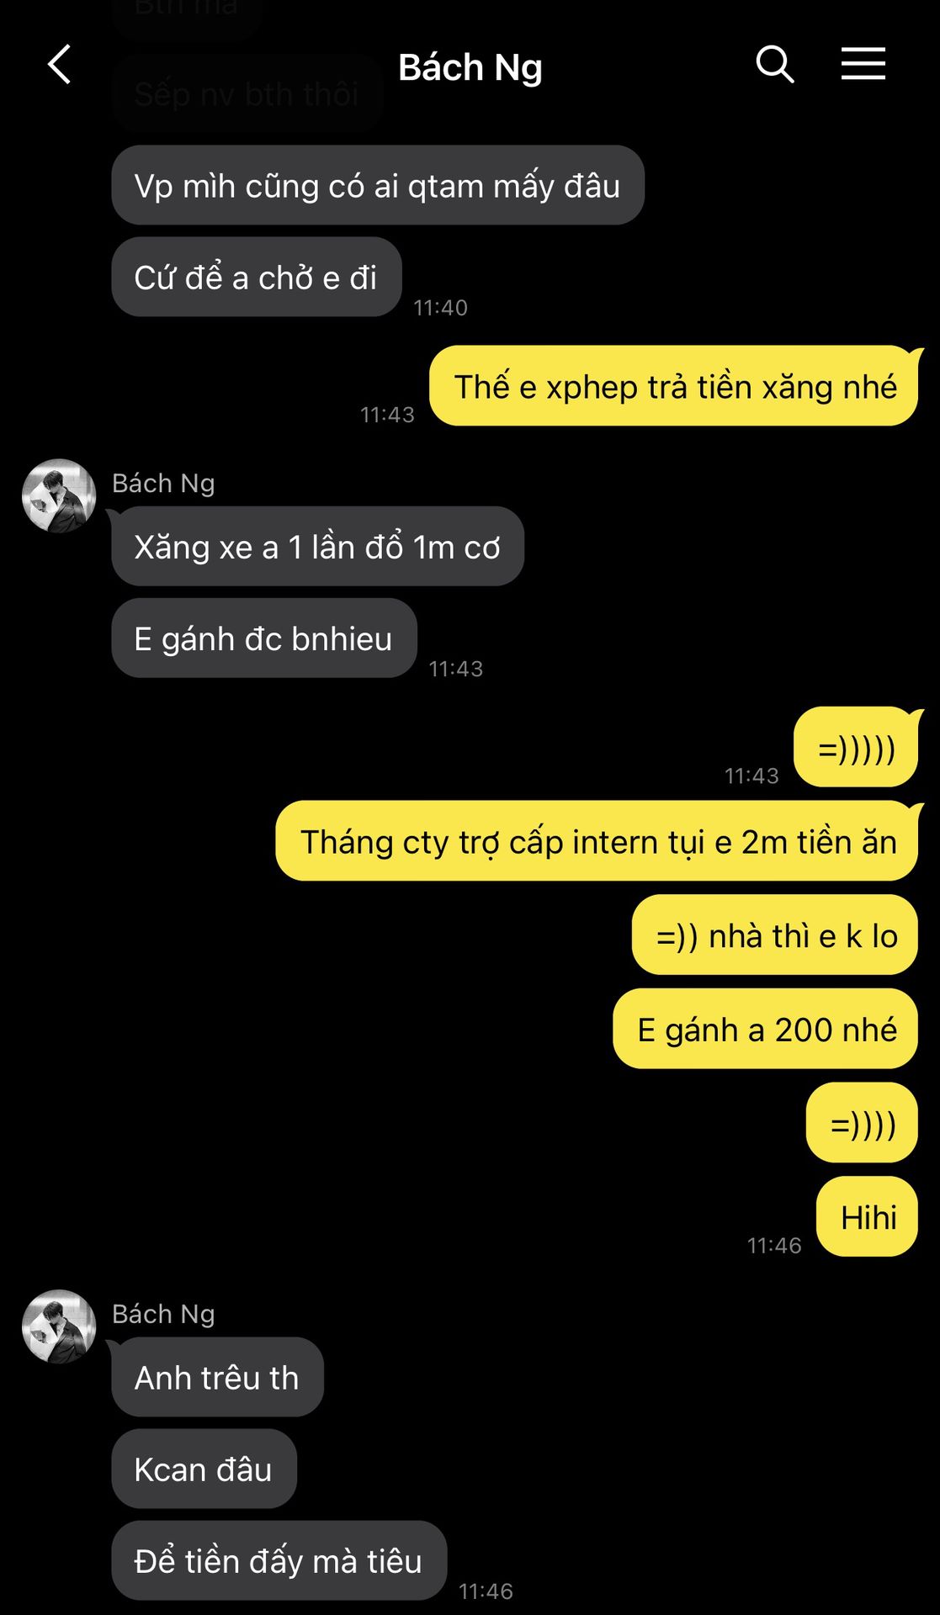The image size is (940, 1615).
Task: Select message 'E gánh đc bnhieu'
Action: pos(264,638)
